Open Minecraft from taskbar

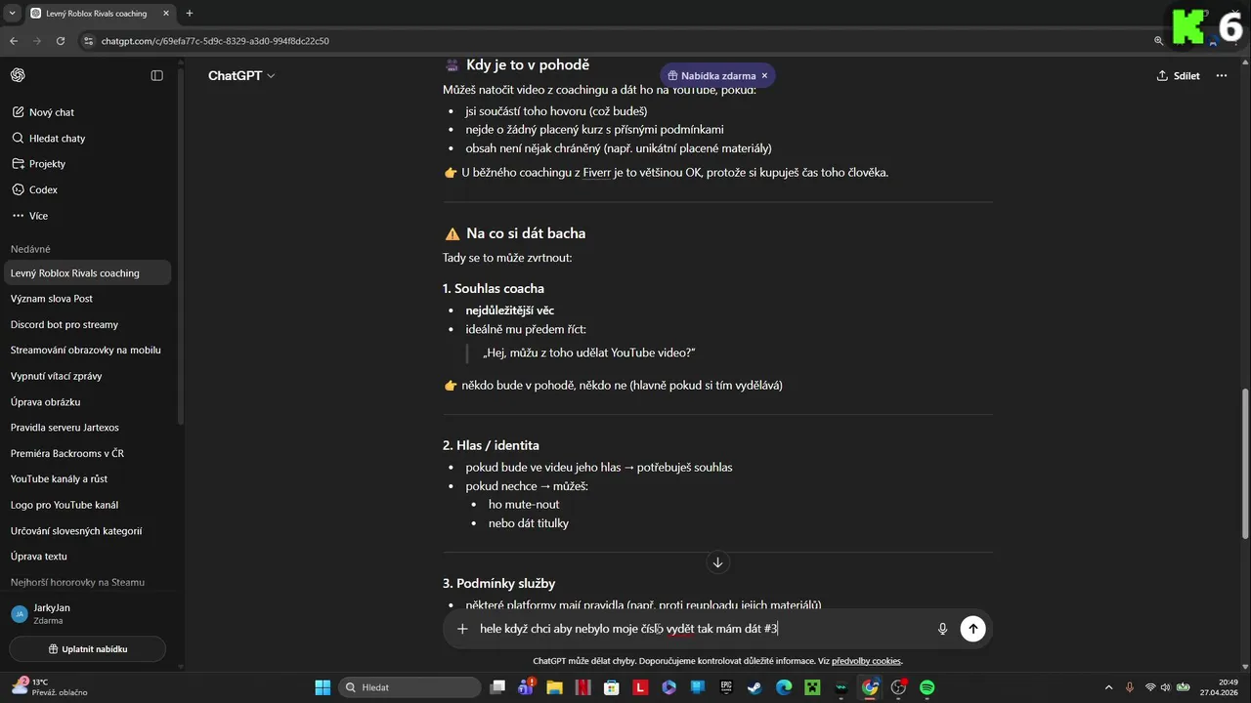coord(812,687)
